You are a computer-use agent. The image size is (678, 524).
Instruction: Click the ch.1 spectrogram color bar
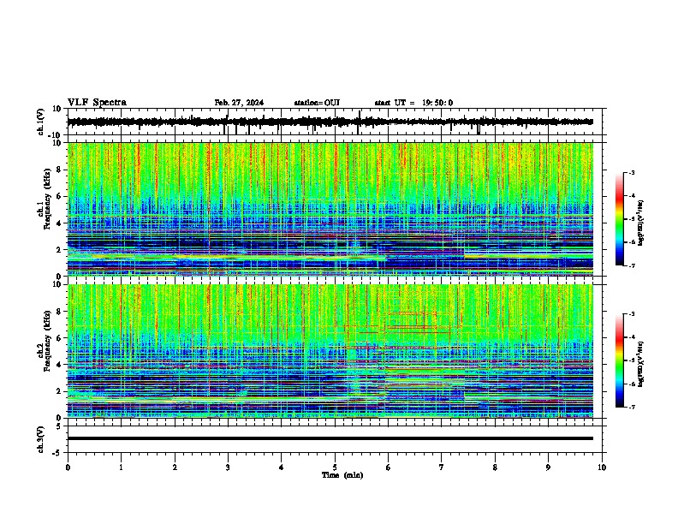[x=619, y=219]
